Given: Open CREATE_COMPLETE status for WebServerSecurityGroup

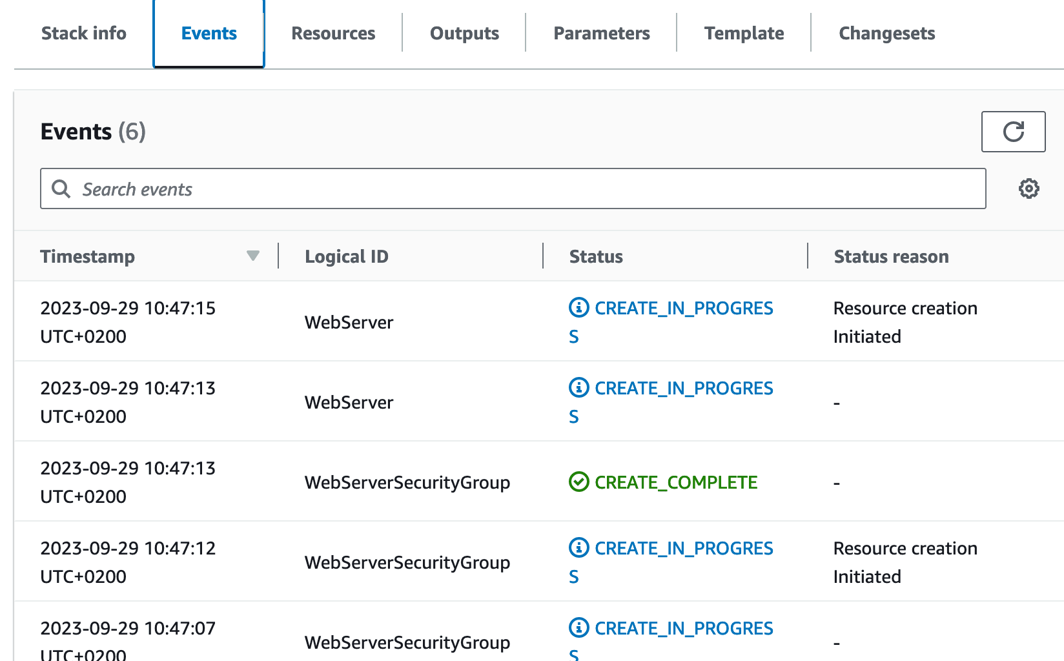Looking at the screenshot, I should coord(676,482).
